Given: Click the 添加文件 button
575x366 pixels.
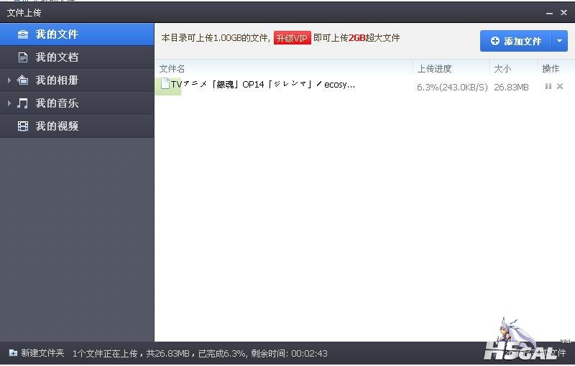Looking at the screenshot, I should (x=515, y=41).
